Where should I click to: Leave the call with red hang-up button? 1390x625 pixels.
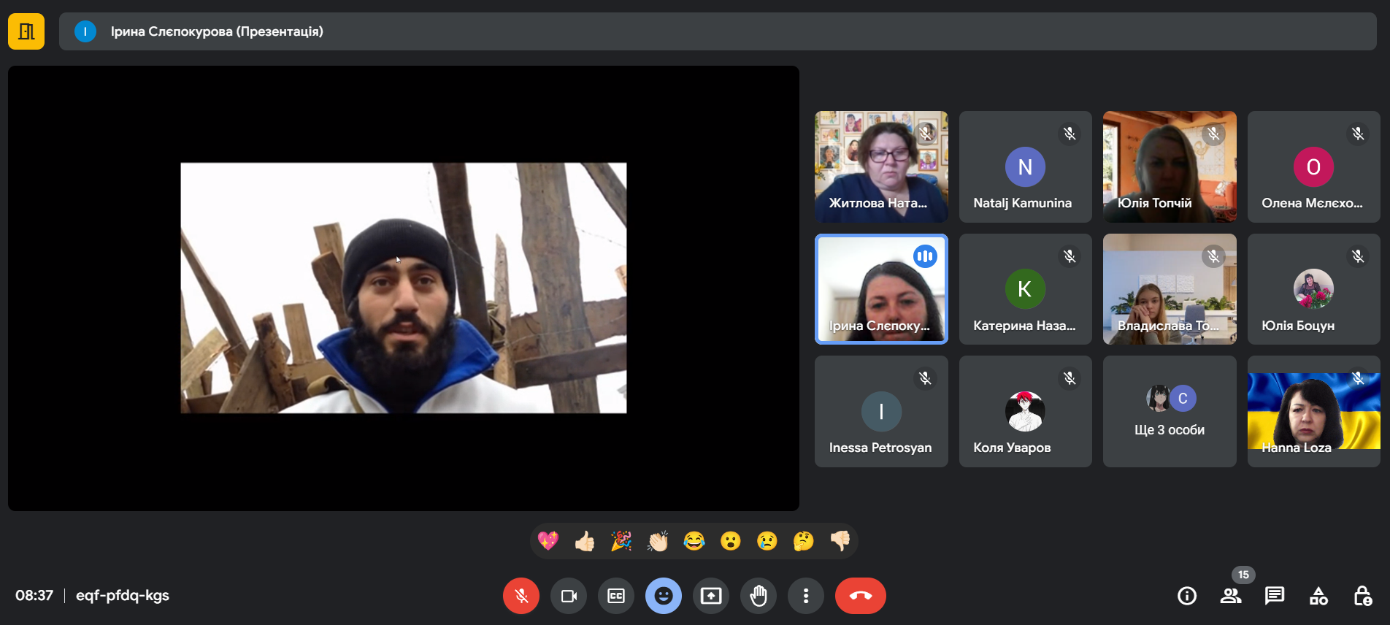860,596
